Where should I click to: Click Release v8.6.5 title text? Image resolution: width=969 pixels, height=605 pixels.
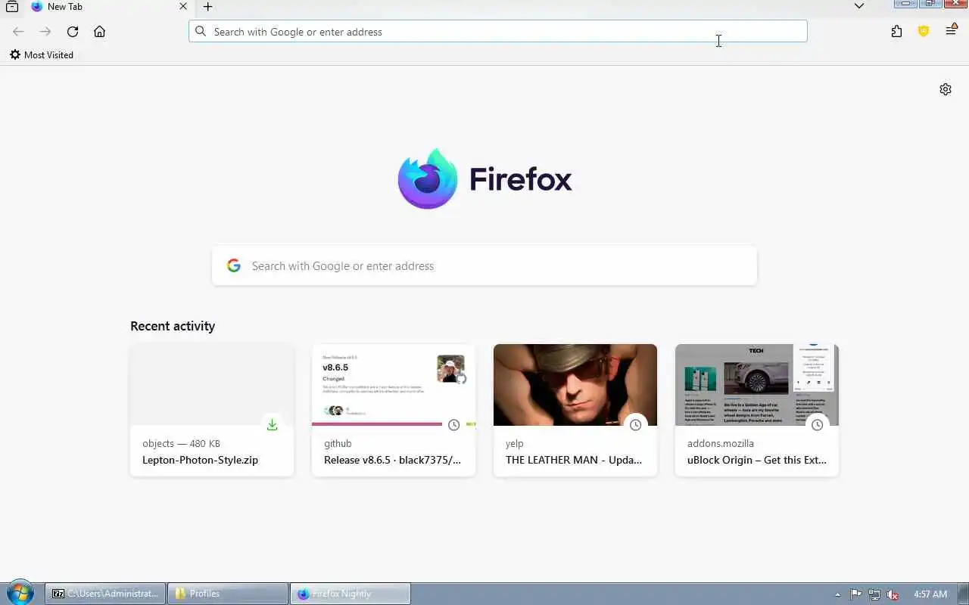tap(392, 460)
